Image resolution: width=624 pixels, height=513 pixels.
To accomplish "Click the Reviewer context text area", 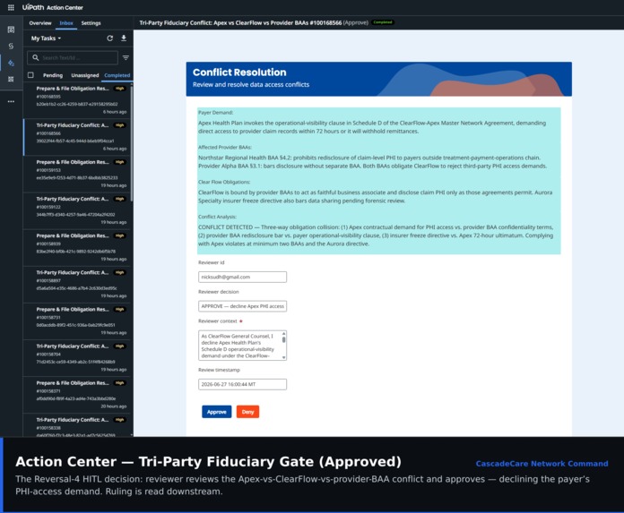I will coord(242,346).
